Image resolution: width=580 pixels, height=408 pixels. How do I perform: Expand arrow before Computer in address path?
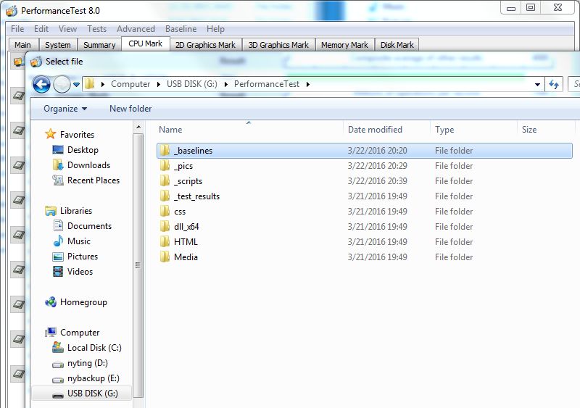[x=103, y=84]
